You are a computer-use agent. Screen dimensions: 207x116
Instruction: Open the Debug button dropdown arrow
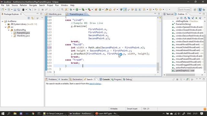click(x=74, y=9)
